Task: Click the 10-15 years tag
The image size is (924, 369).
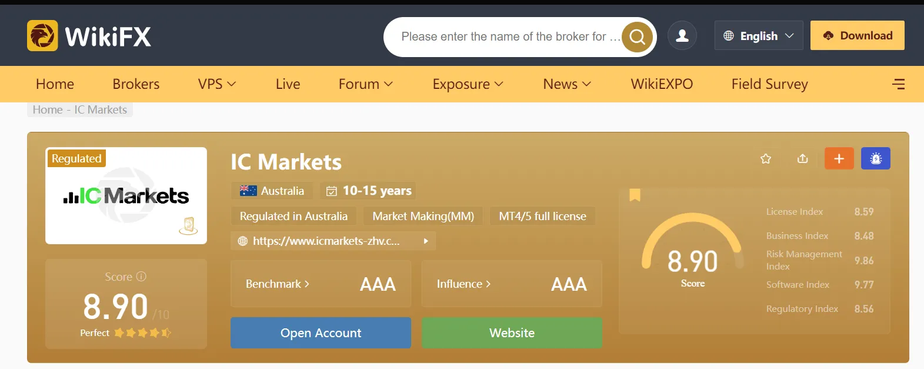Action: [368, 191]
